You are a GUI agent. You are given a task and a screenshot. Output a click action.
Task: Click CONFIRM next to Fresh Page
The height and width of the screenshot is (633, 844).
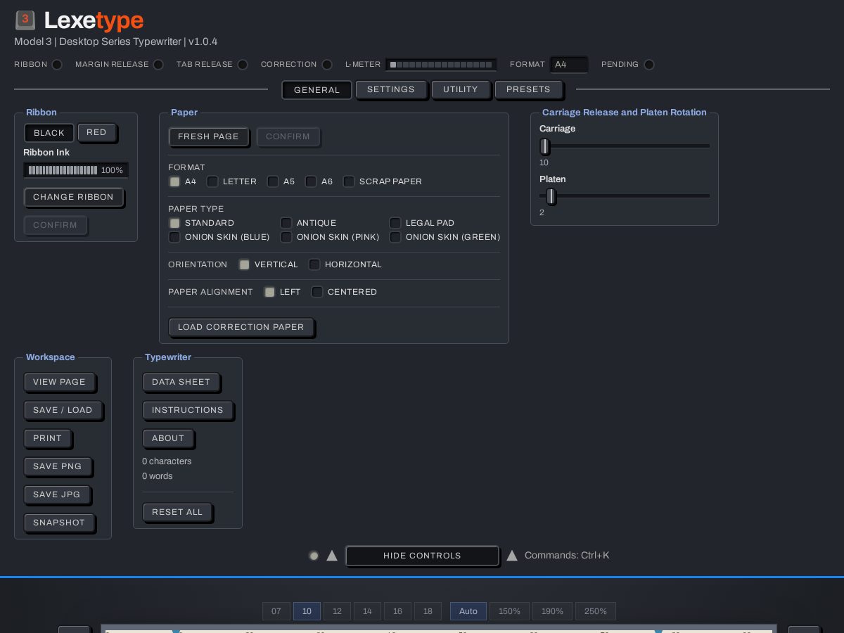[x=288, y=136]
